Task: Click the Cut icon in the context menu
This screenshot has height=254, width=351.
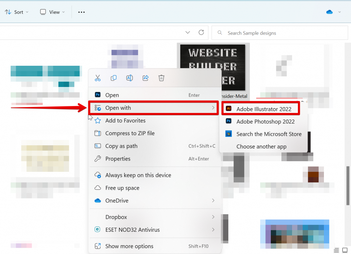Action: coord(98,78)
